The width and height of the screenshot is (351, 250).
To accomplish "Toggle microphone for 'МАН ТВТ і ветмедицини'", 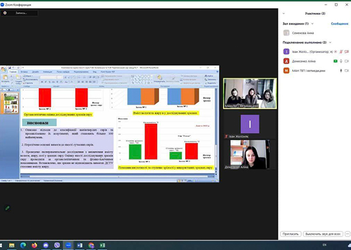I will (x=341, y=71).
